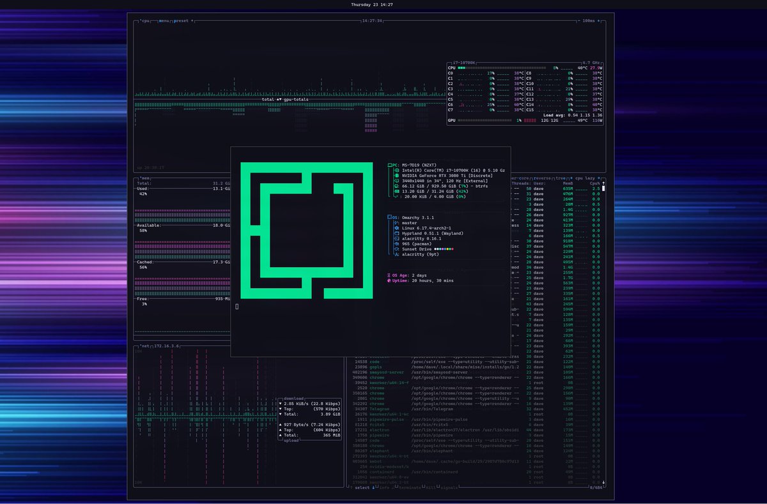Click the last color dot after Sunset Drive
Viewport: 767px width, 504px height.
(x=453, y=249)
